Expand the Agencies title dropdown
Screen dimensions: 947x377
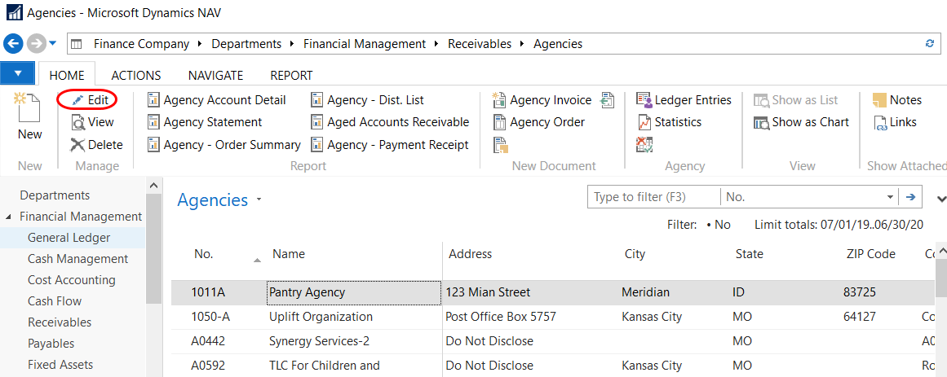point(259,199)
